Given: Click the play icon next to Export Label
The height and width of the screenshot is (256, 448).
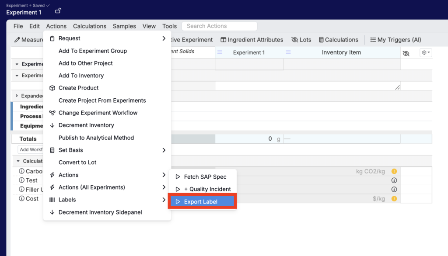Looking at the screenshot, I should pos(178,201).
